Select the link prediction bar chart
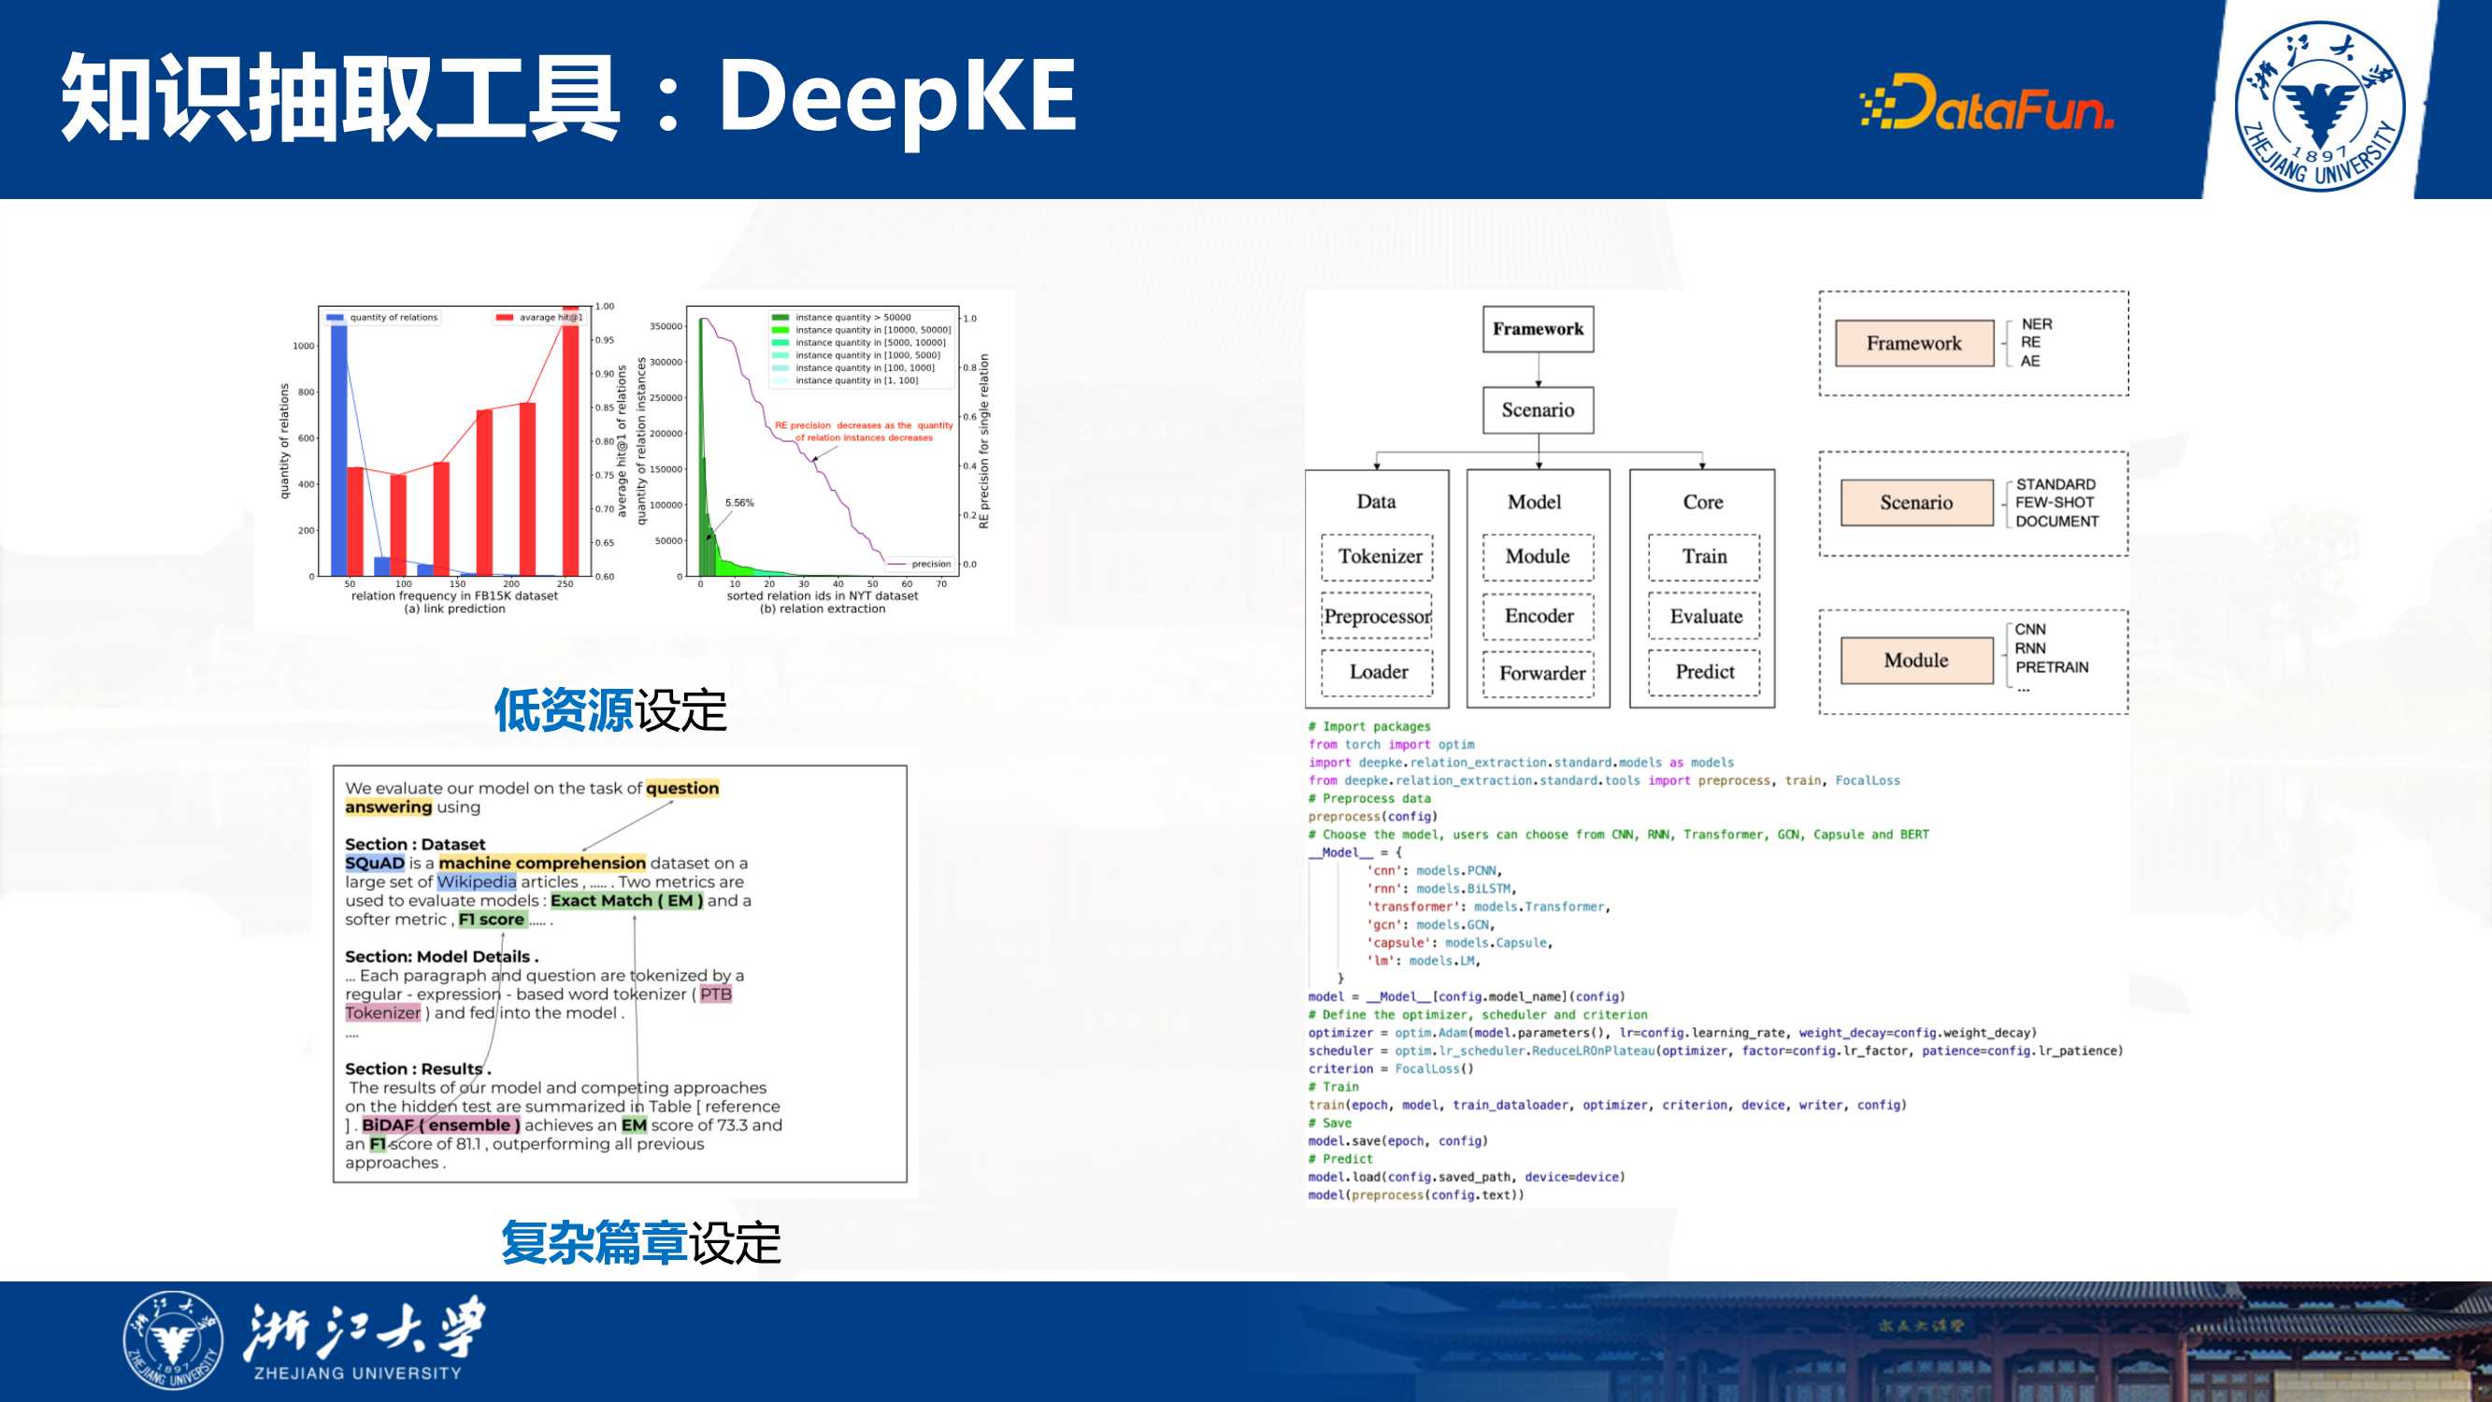 coord(451,459)
